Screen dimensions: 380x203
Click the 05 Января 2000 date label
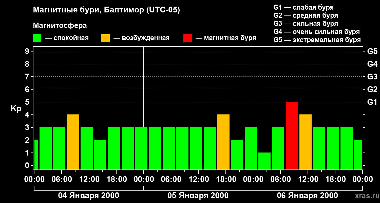coord(198,196)
